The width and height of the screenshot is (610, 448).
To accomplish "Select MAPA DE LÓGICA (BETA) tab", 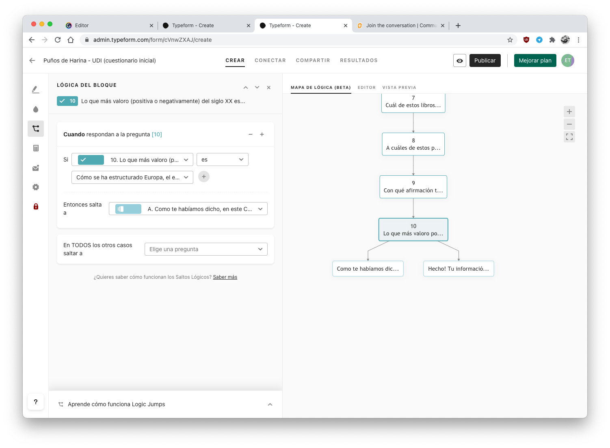I will (x=321, y=87).
